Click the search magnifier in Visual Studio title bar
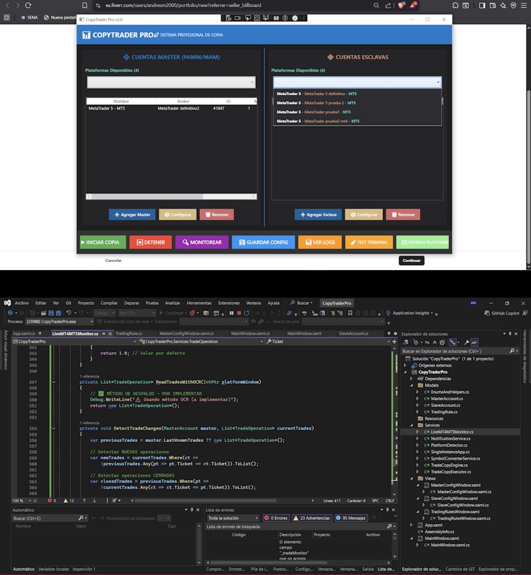Image resolution: width=531 pixels, height=575 pixels. (x=293, y=303)
